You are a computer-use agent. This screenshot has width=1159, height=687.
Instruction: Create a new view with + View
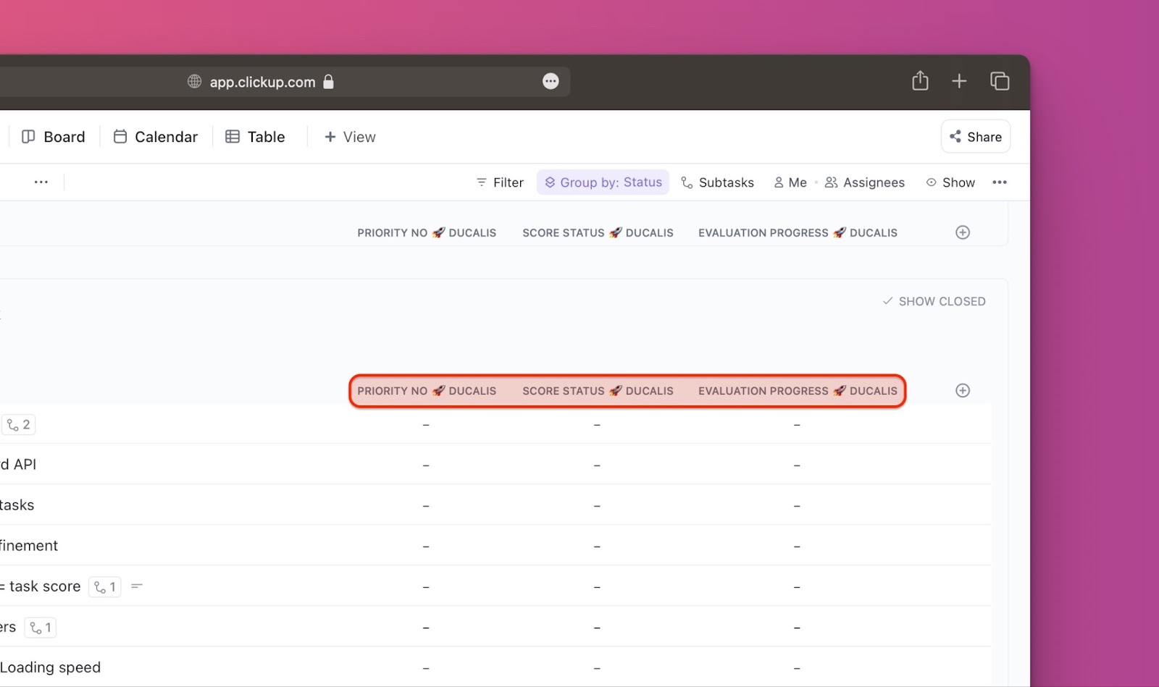coord(349,136)
